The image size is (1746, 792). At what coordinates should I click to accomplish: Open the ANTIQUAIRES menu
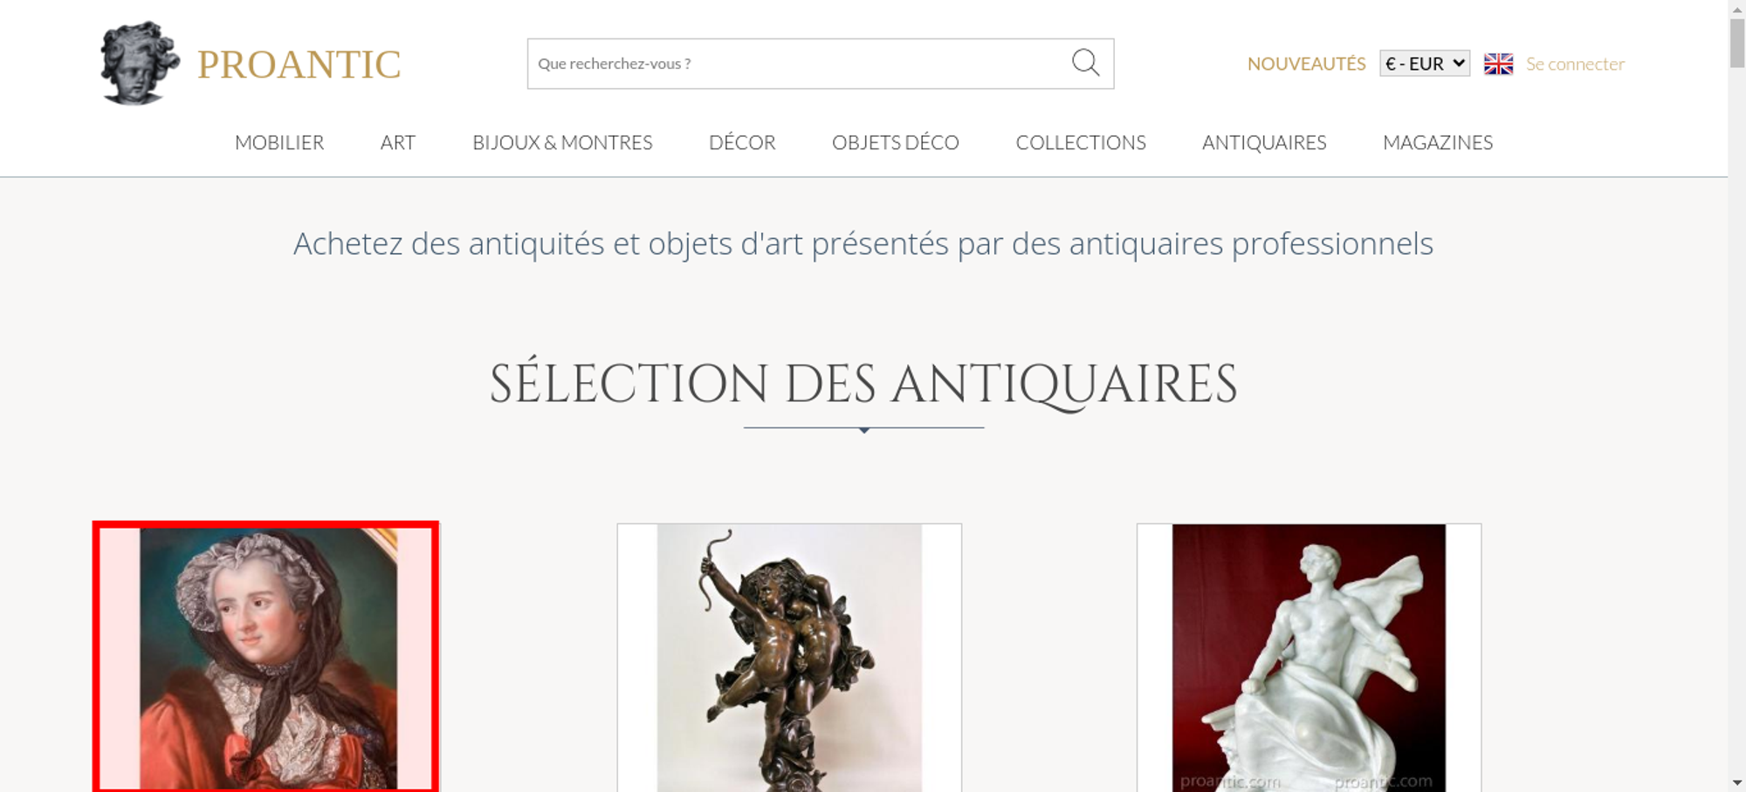1264,142
